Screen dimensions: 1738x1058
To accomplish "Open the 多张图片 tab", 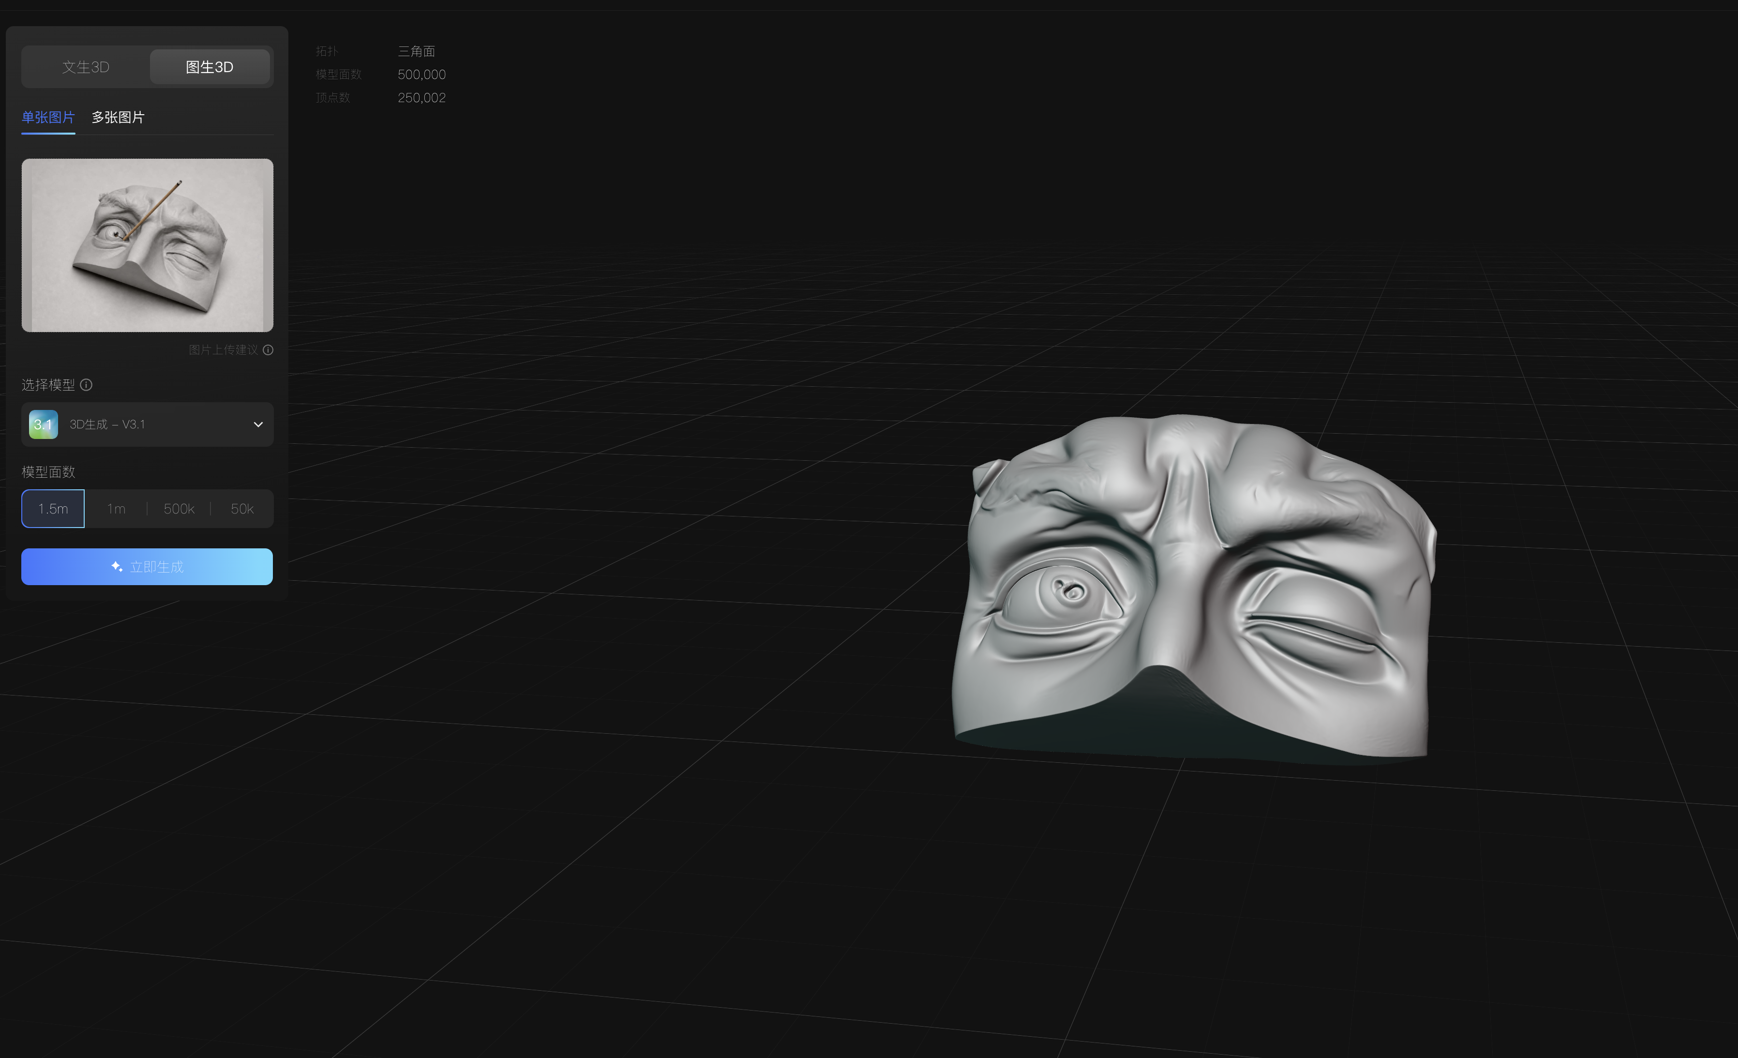I will (118, 117).
